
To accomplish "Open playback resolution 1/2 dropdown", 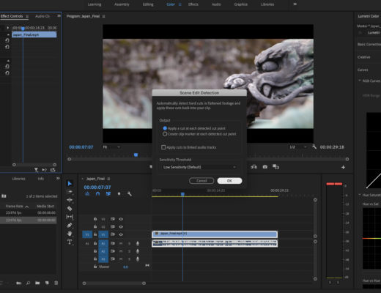I will pos(298,147).
